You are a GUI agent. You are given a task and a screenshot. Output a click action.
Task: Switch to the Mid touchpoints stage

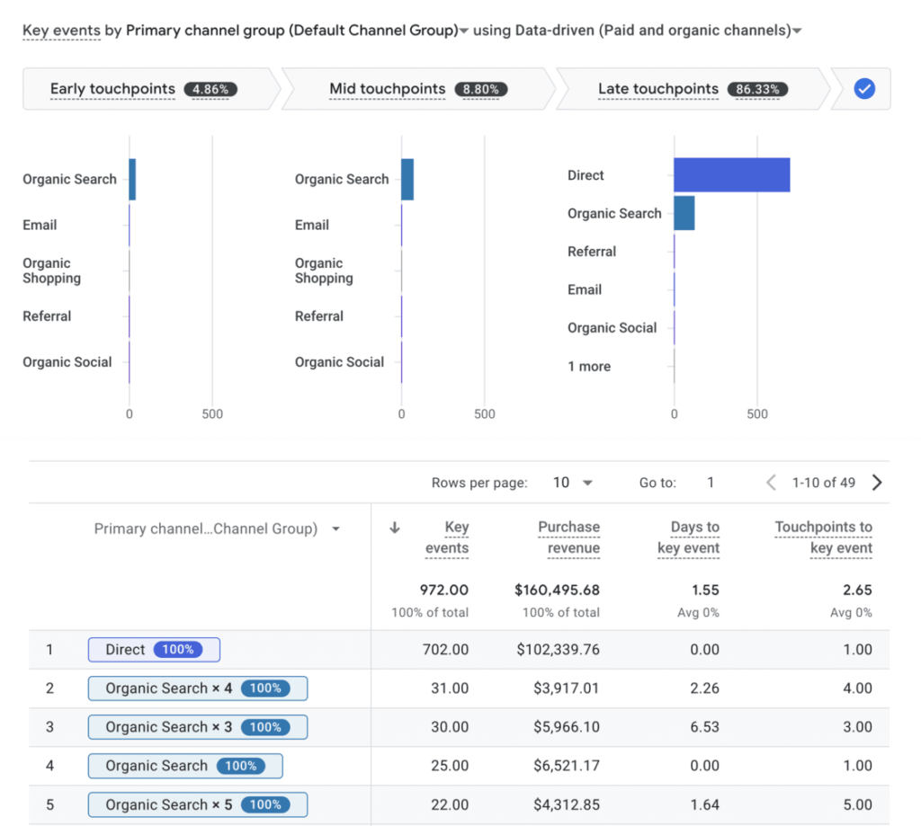point(387,89)
